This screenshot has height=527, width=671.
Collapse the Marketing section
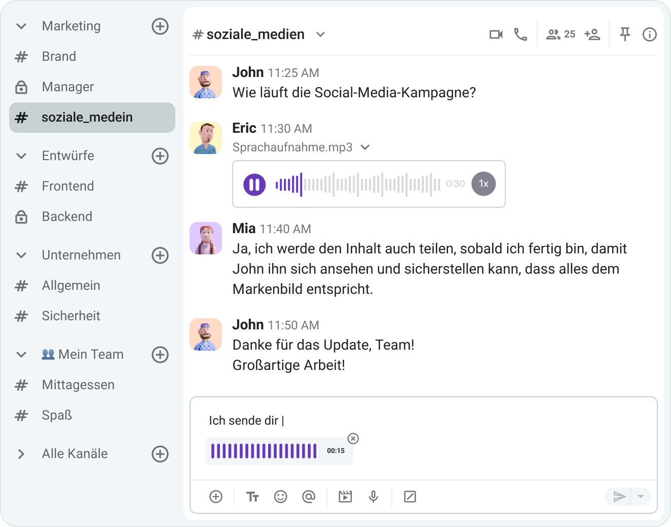21,26
